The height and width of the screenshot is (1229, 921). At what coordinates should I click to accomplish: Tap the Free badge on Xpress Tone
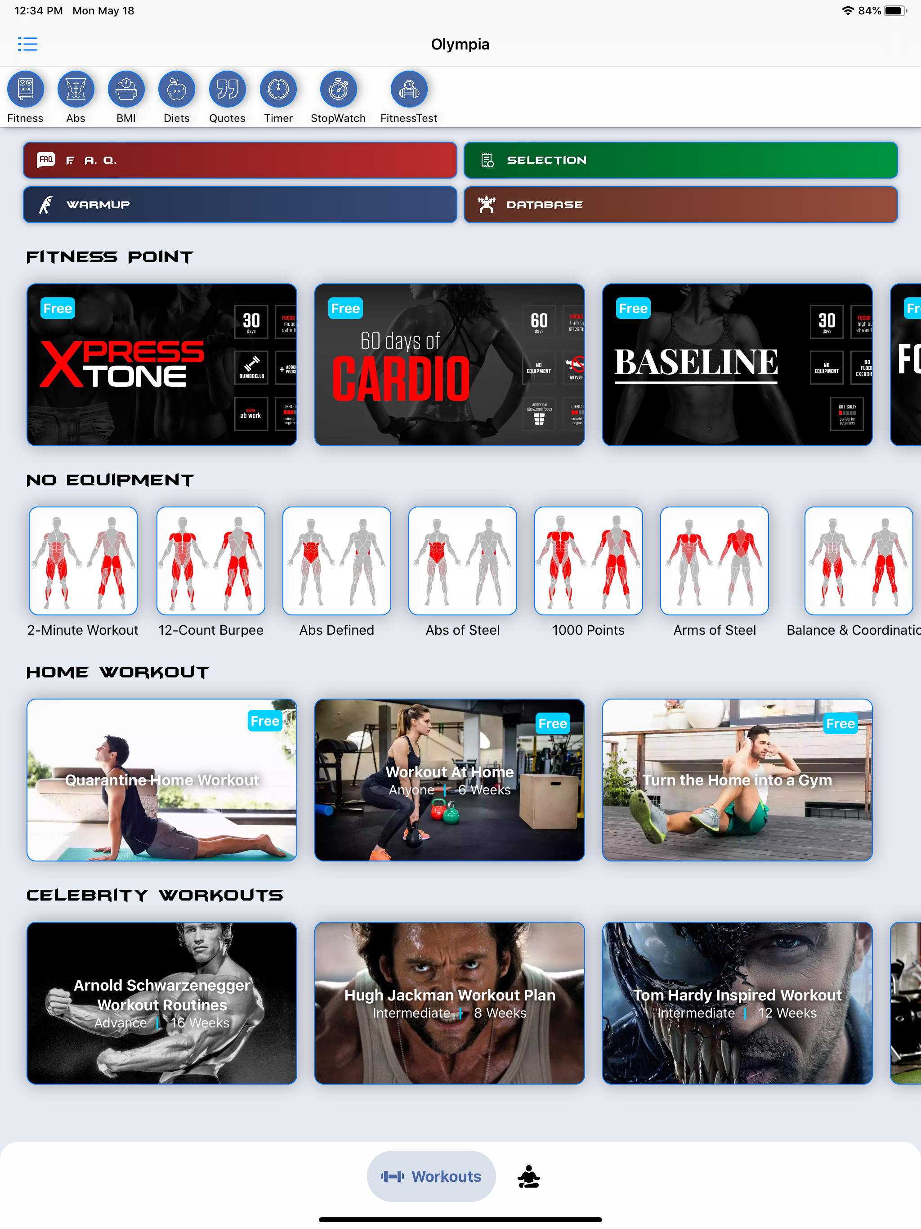click(x=58, y=308)
